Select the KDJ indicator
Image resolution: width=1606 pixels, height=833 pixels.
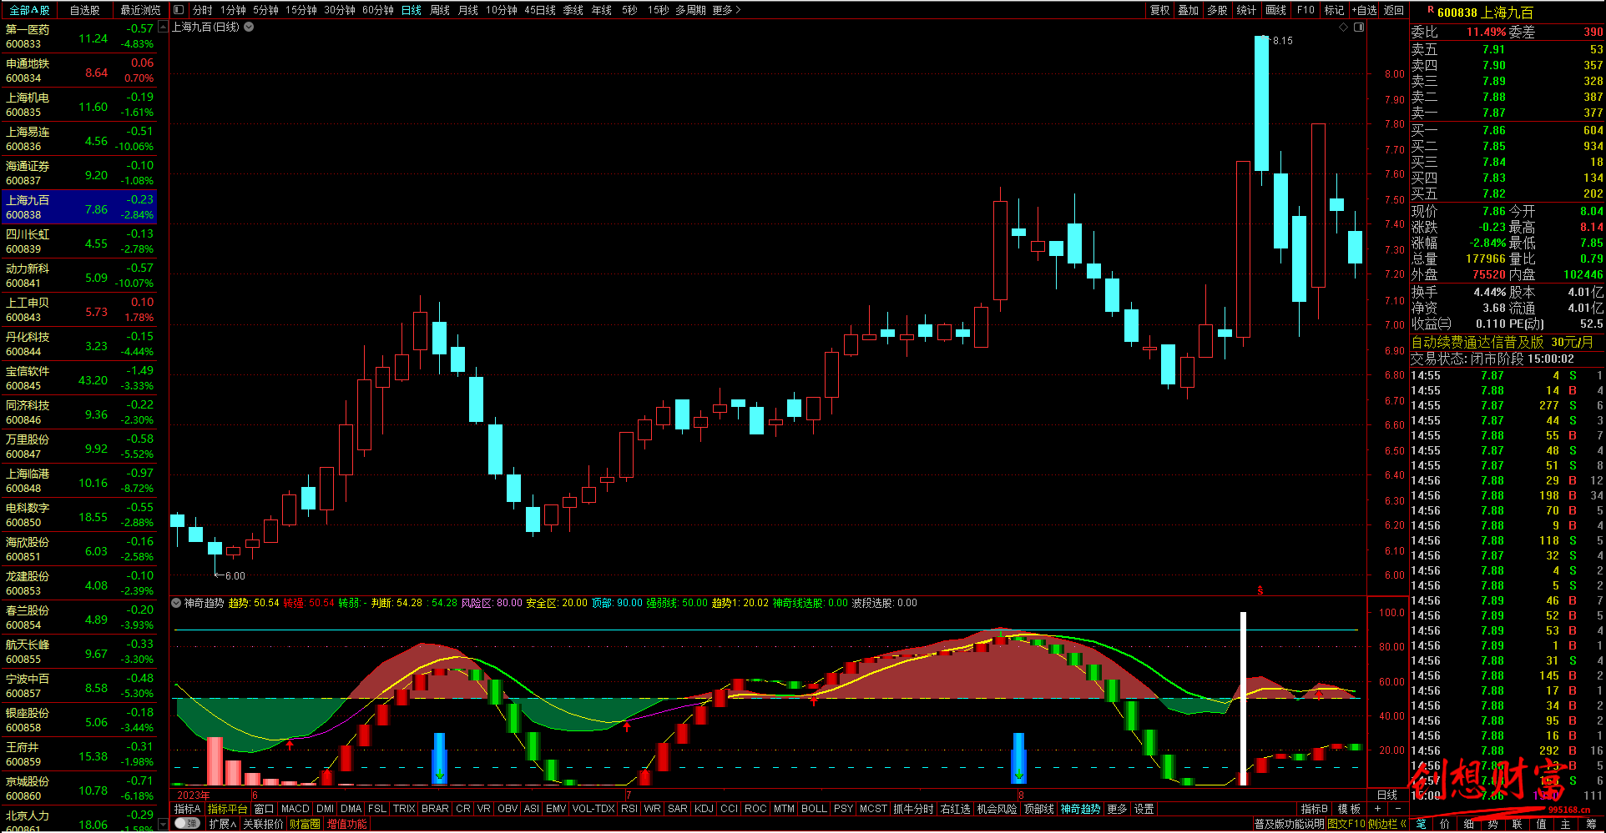704,809
